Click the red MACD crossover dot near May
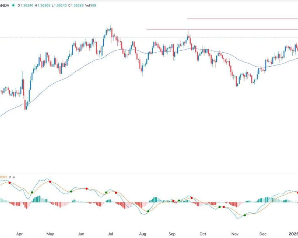298x238 pixels. click(50, 182)
